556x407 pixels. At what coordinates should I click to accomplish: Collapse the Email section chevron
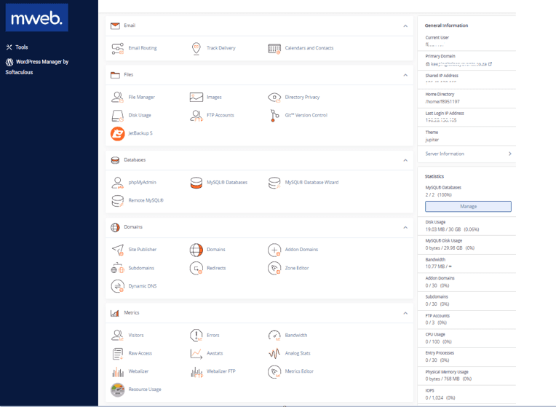pos(405,26)
